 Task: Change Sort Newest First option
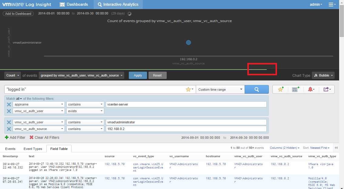click(x=320, y=148)
